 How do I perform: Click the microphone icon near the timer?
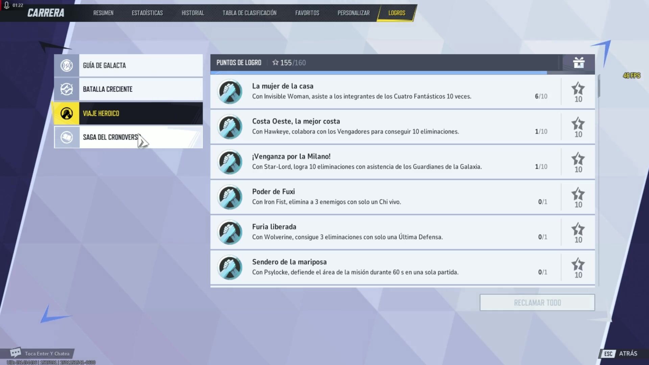tap(6, 5)
